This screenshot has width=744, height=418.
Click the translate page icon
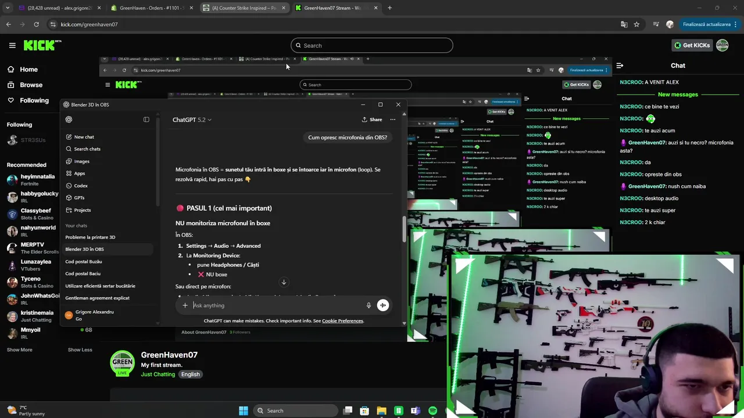tap(624, 24)
